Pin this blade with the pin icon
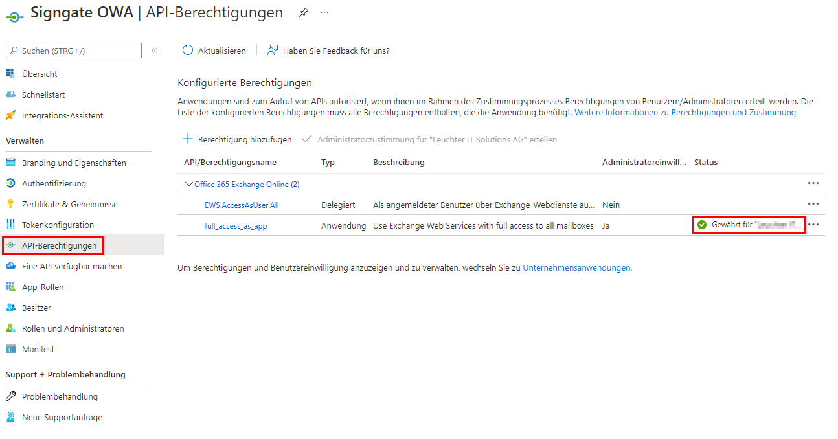The height and width of the screenshot is (439, 838). tap(303, 12)
